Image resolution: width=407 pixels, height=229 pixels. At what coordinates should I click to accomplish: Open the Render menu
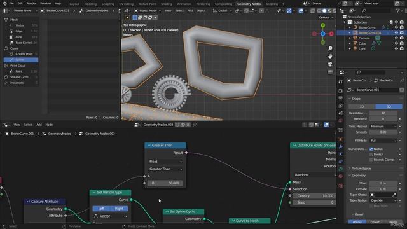coord(31,4)
